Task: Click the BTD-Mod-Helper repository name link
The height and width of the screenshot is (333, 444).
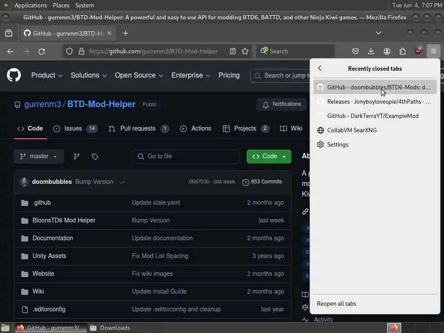Action: (101, 104)
